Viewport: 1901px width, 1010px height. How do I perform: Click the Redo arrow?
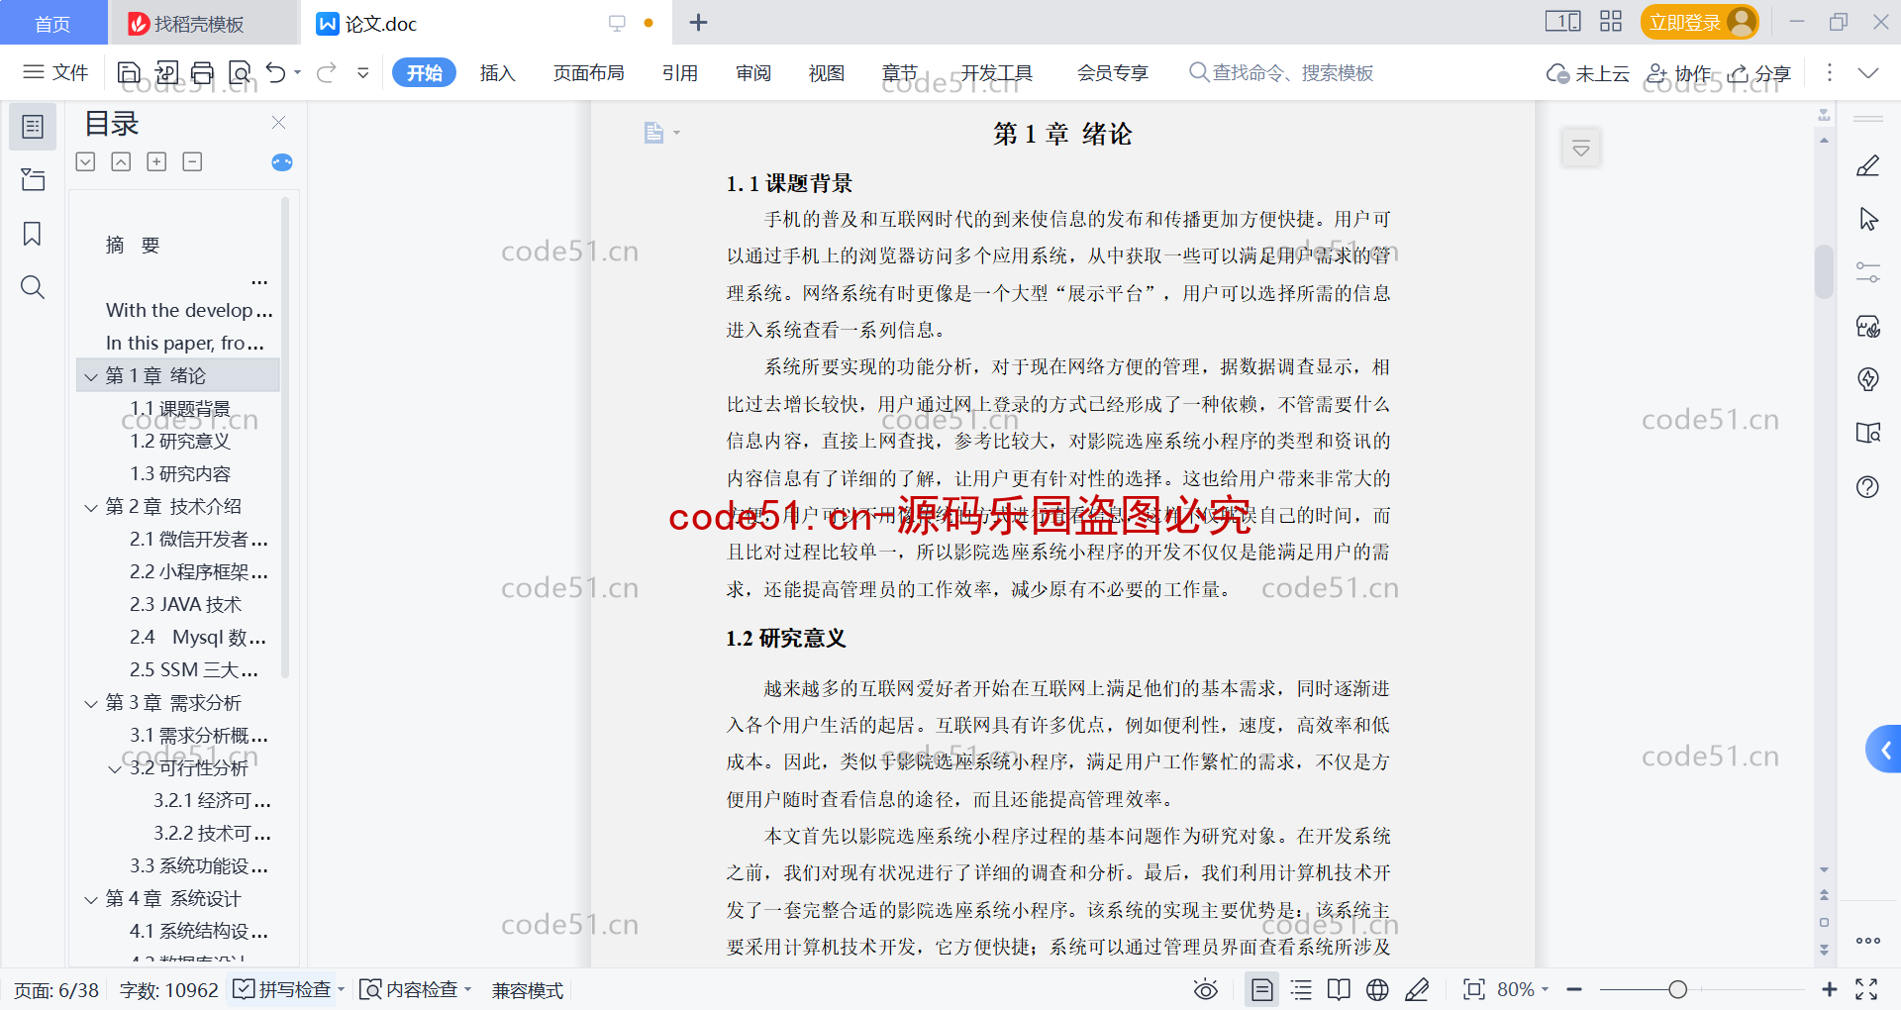point(327,72)
